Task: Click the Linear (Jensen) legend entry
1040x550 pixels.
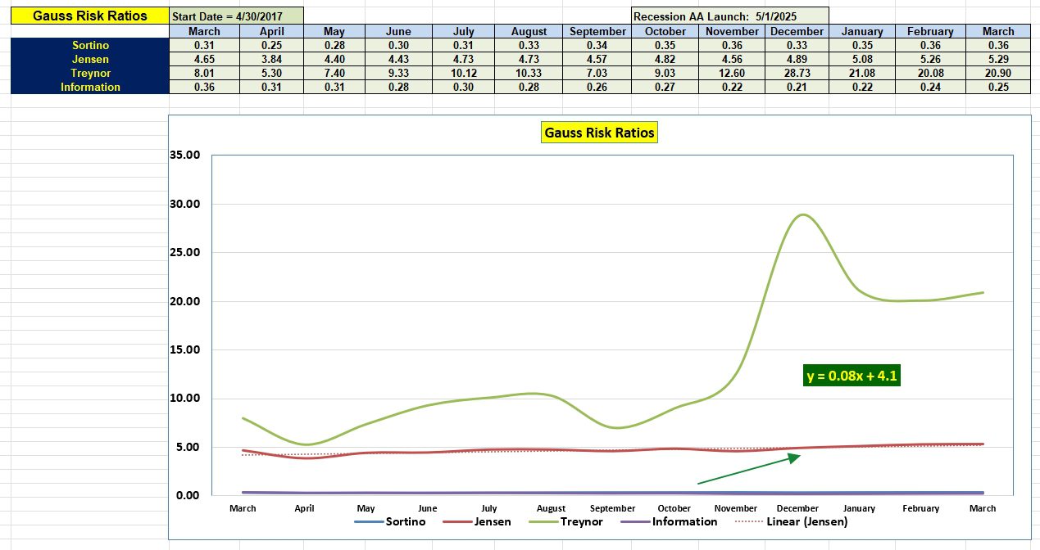Action: pos(792,521)
